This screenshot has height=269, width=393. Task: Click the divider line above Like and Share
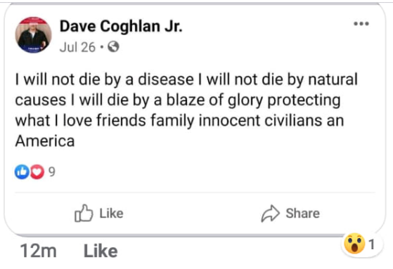pos(195,192)
